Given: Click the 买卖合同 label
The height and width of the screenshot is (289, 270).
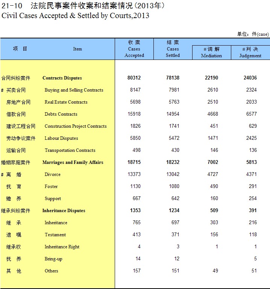Looking at the screenshot, I should click(16, 90).
